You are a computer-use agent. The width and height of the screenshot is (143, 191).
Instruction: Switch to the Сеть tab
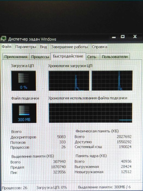point(93,57)
